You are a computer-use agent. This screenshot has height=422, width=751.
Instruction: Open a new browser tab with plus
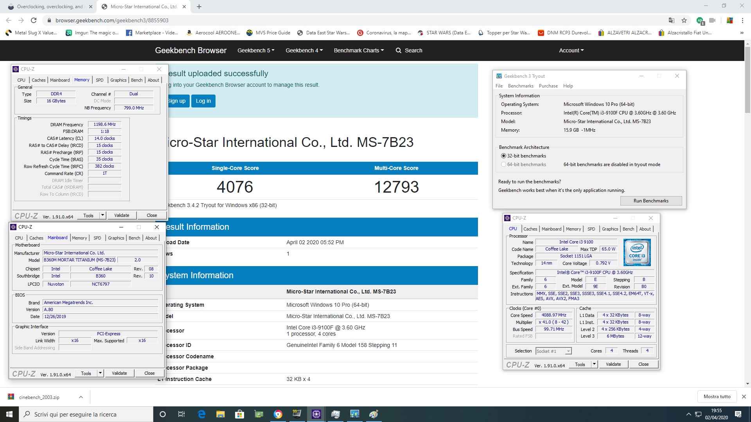(x=199, y=7)
